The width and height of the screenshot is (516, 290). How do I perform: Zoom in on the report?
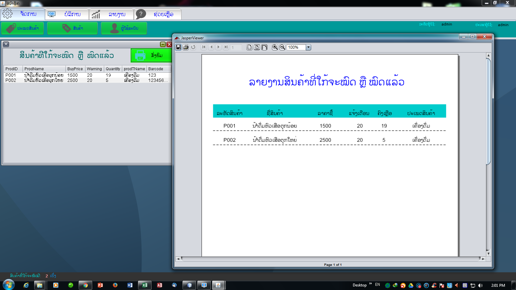click(x=274, y=47)
